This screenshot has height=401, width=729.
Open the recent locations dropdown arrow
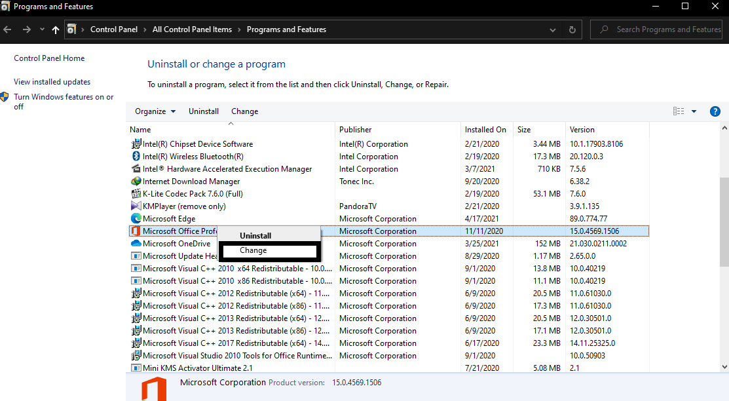click(x=42, y=29)
